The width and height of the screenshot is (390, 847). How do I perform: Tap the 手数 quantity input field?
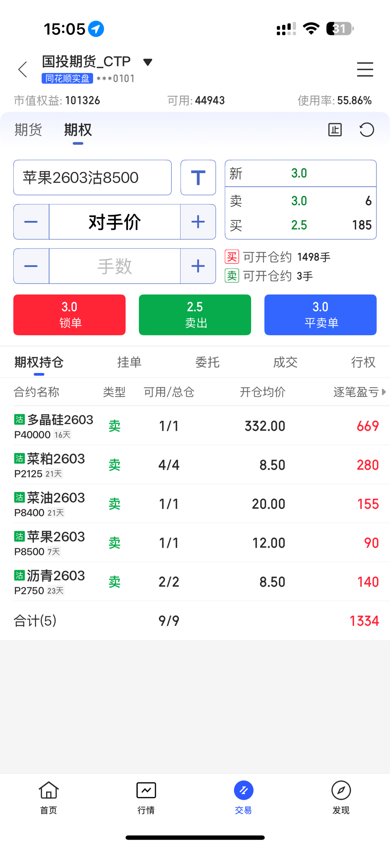click(115, 266)
